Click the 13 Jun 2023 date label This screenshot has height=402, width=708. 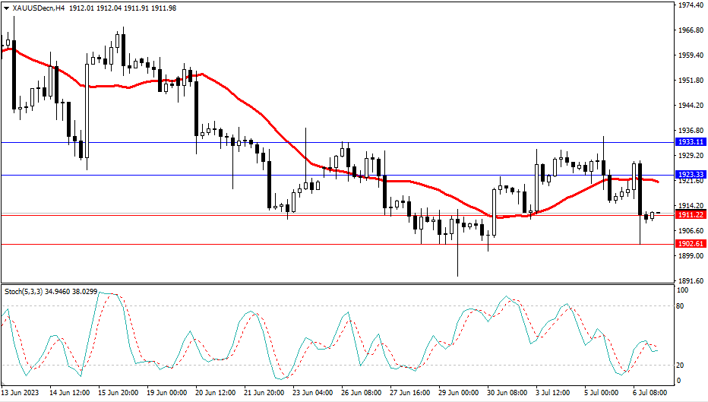[x=20, y=394]
